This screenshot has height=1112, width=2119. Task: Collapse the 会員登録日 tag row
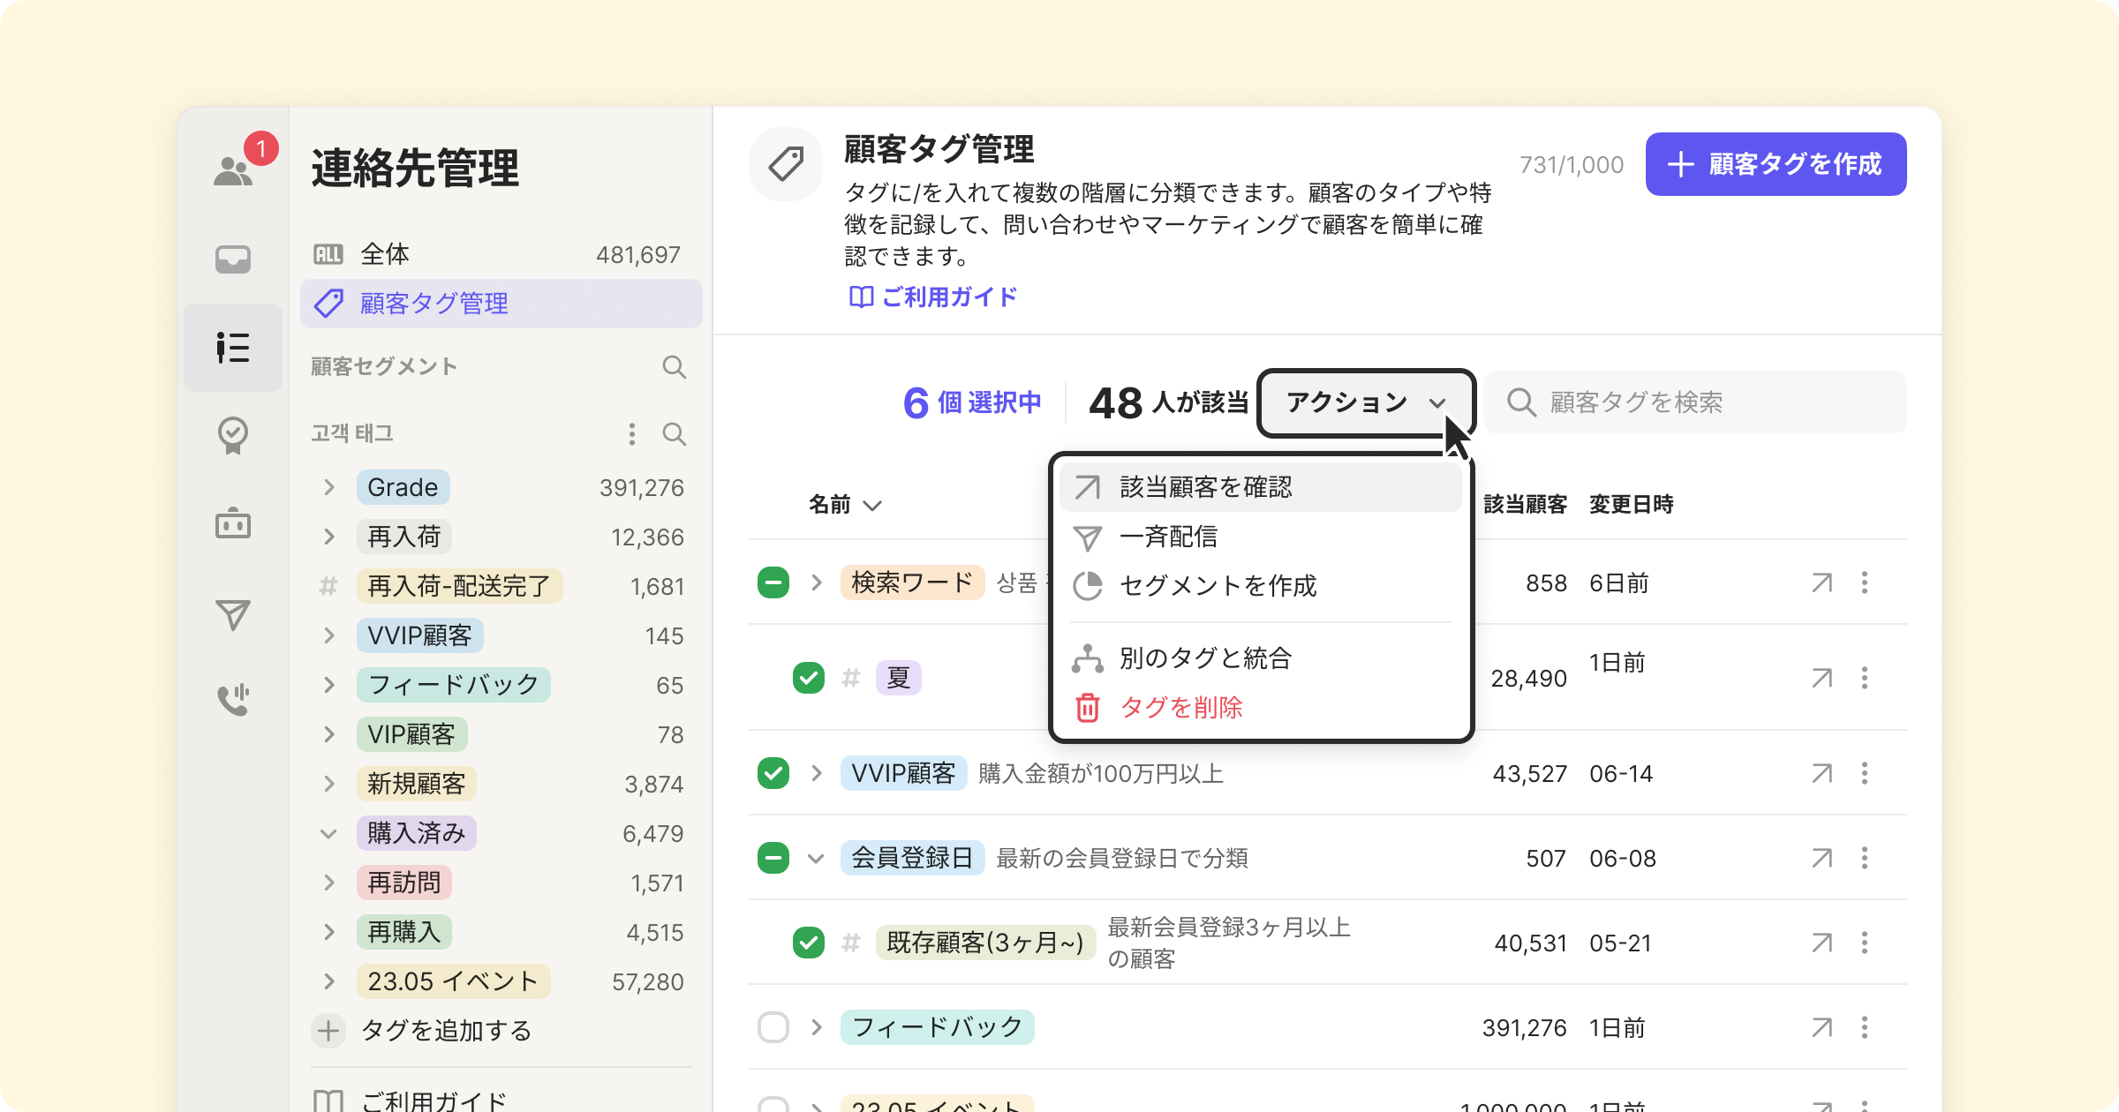pyautogui.click(x=816, y=858)
